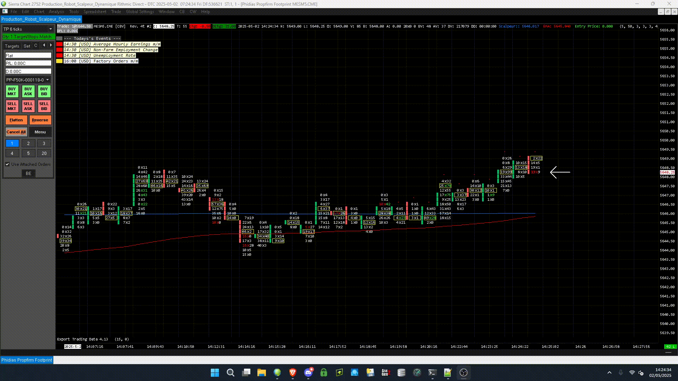Screen dimensions: 678x381
Task: Click the Flat position field
Action: click(x=28, y=55)
